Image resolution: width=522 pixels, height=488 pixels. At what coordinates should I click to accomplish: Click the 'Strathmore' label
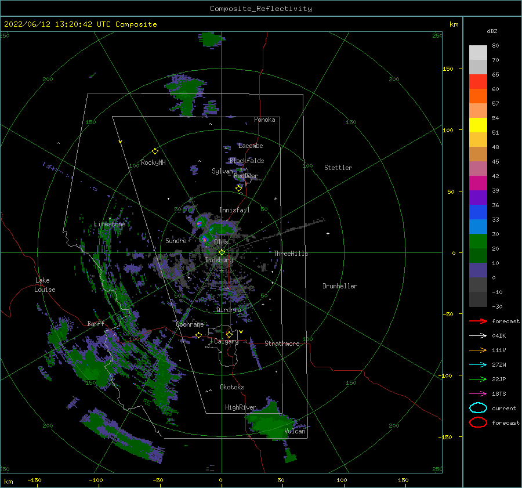click(282, 344)
